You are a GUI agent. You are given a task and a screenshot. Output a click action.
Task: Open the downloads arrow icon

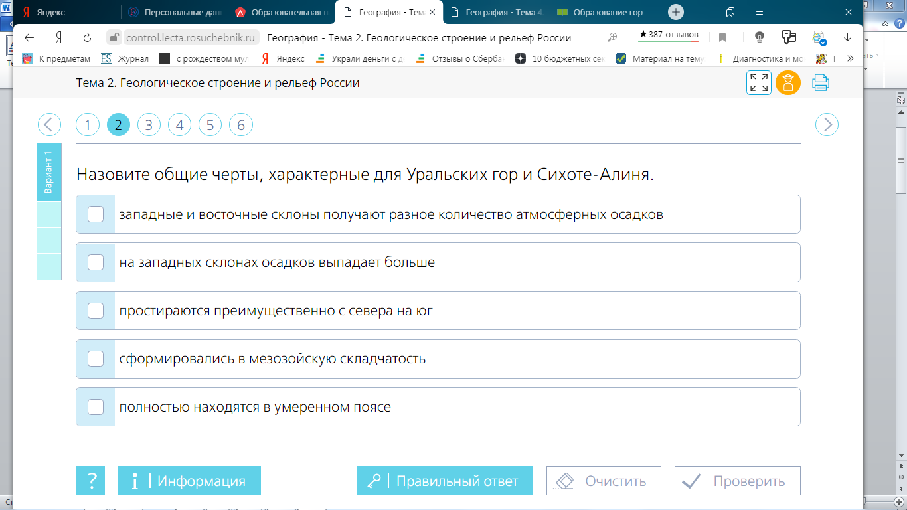click(x=848, y=38)
